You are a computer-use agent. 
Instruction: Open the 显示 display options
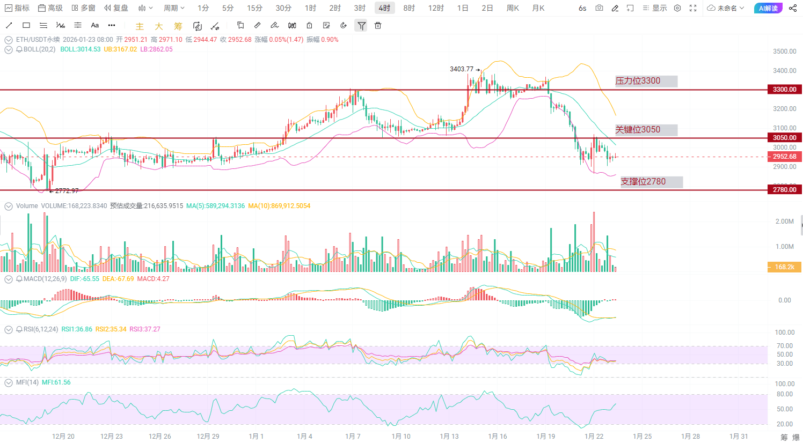tap(654, 8)
